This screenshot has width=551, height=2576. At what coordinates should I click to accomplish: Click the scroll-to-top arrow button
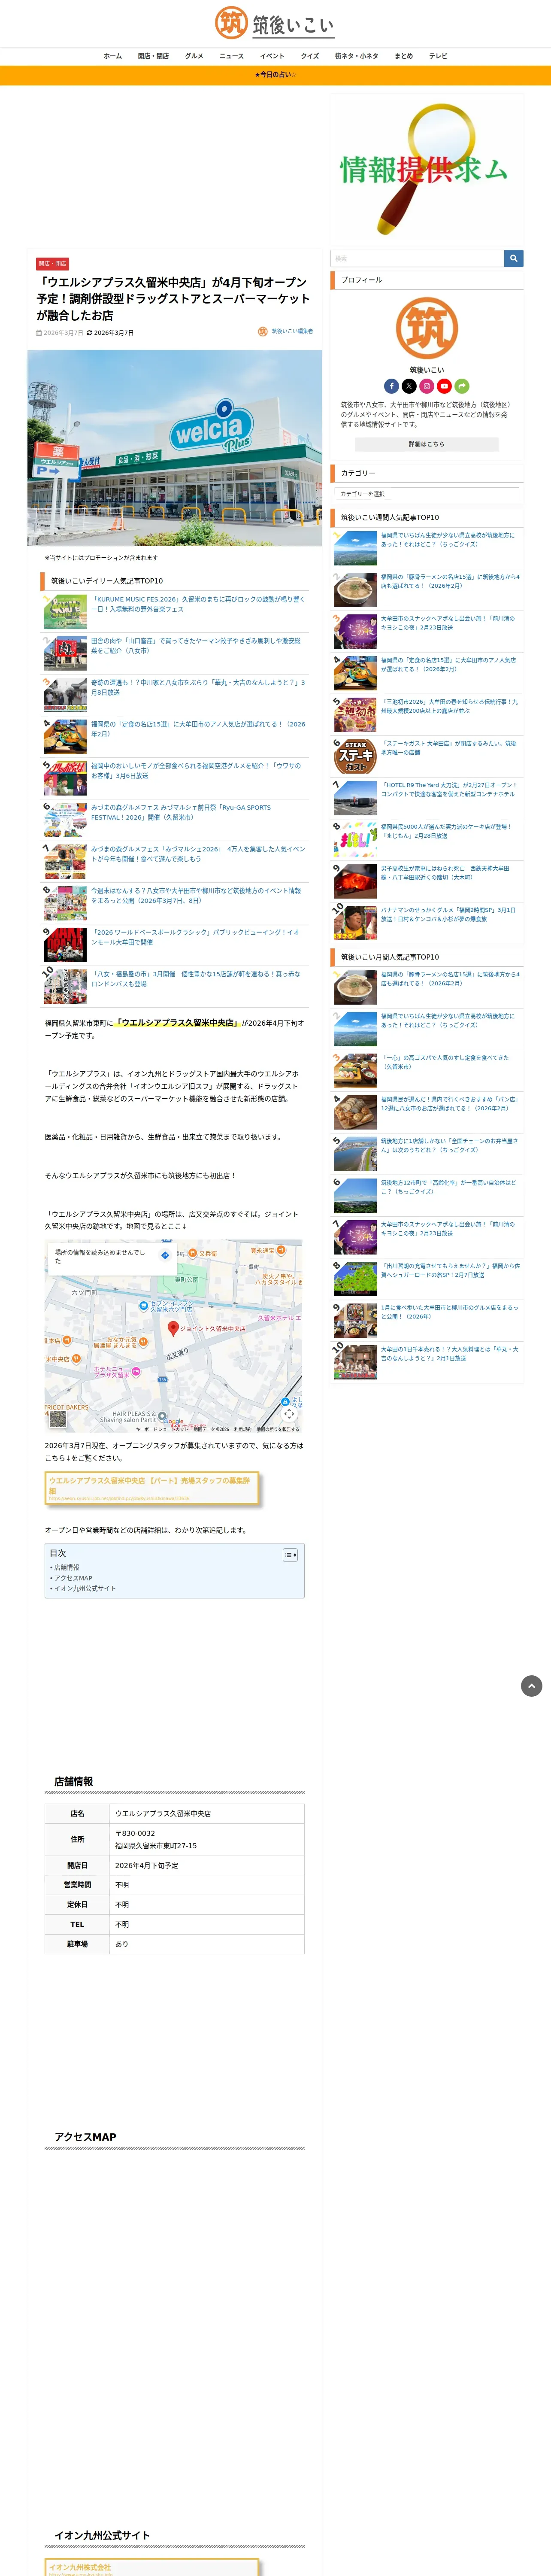(x=532, y=1686)
